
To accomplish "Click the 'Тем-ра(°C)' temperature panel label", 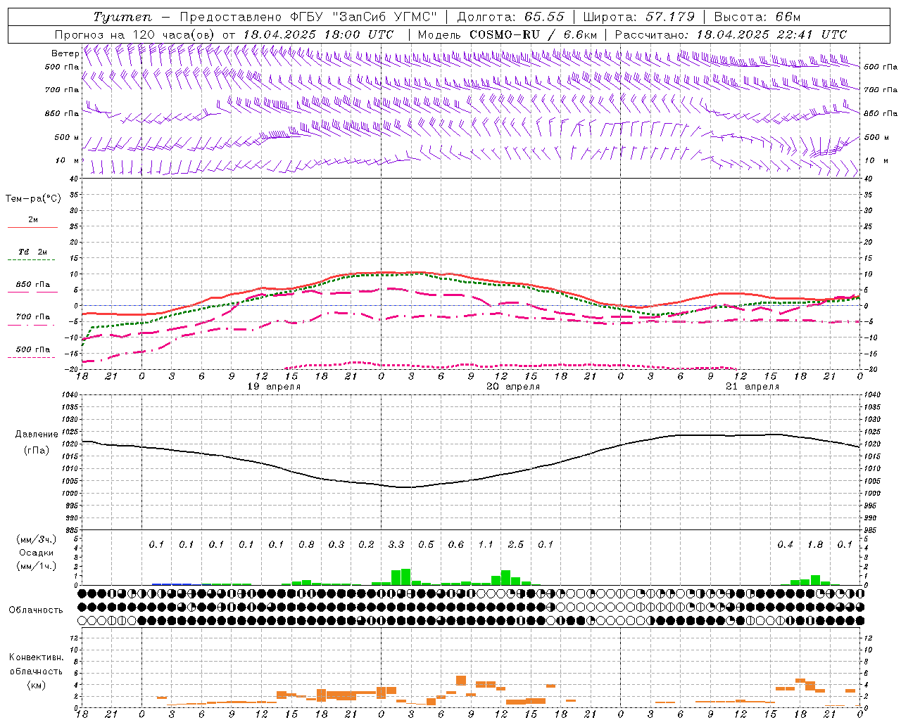I will pos(33,199).
